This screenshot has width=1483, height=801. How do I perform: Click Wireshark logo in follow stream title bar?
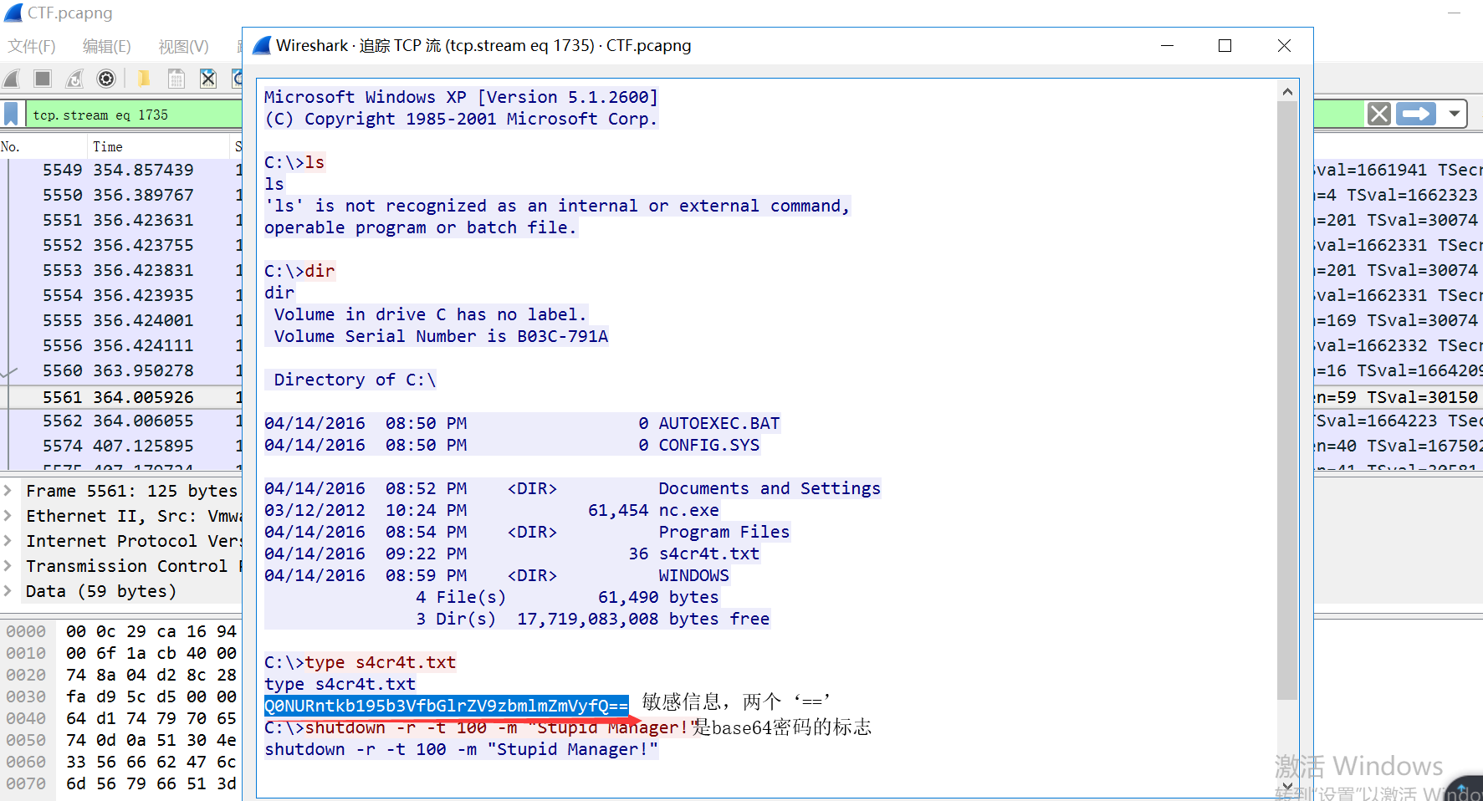coord(262,45)
